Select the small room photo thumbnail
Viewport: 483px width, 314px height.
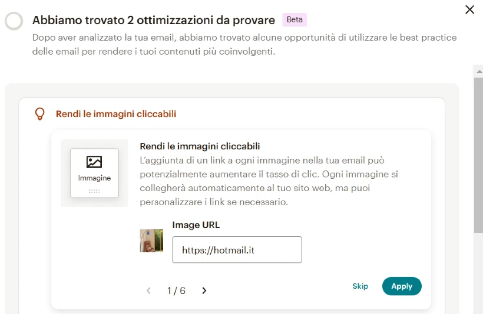pyautogui.click(x=151, y=240)
